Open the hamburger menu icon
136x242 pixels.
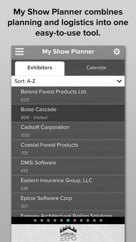[x=19, y=51]
